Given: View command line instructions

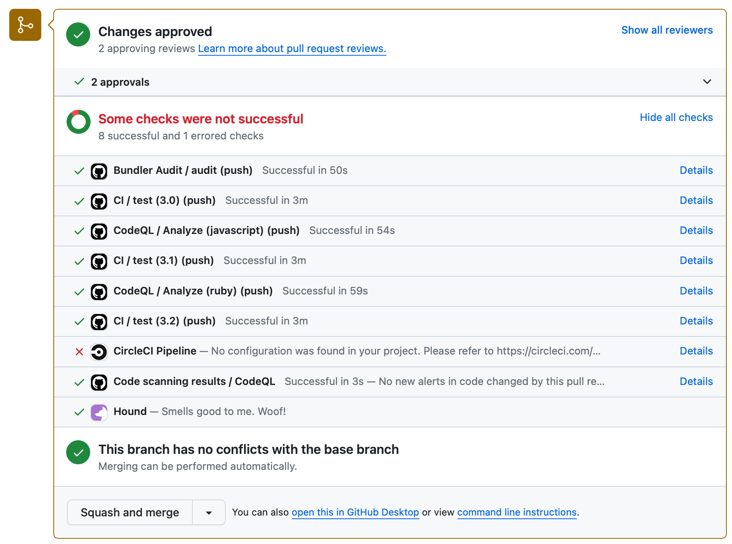Looking at the screenshot, I should coord(517,512).
